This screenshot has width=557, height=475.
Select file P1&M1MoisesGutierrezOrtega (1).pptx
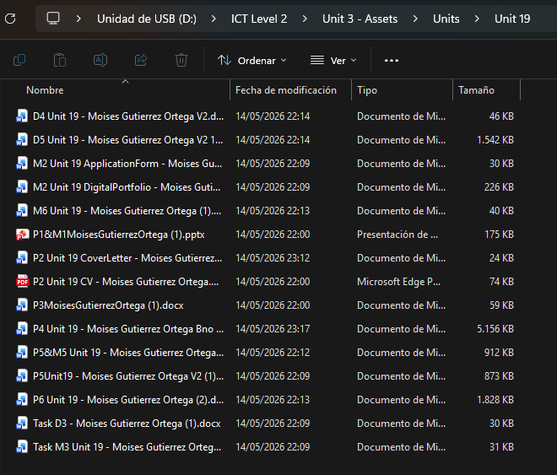[119, 235]
